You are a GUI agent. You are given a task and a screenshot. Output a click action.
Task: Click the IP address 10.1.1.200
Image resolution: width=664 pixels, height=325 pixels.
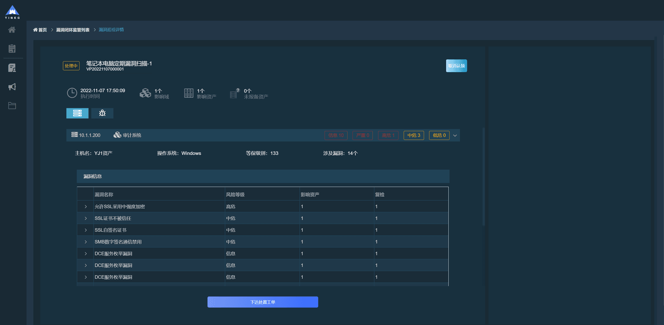tap(90, 135)
